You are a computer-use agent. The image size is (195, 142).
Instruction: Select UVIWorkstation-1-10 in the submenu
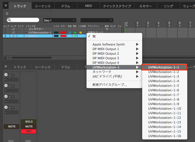point(164,109)
